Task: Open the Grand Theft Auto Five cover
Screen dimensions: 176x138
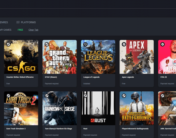Action: coord(60,57)
